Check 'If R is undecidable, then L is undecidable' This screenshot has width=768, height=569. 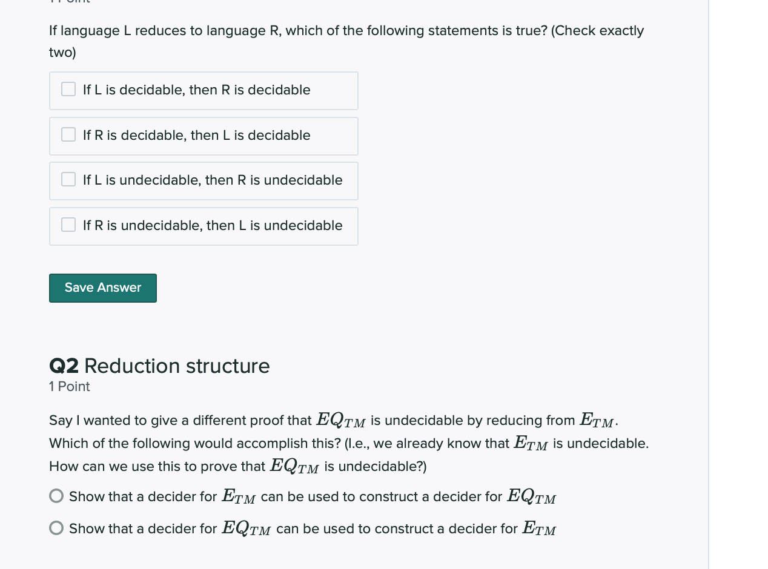pos(68,225)
